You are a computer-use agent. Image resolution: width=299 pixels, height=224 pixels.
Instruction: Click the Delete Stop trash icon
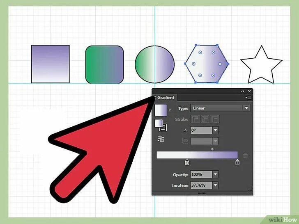246,155
